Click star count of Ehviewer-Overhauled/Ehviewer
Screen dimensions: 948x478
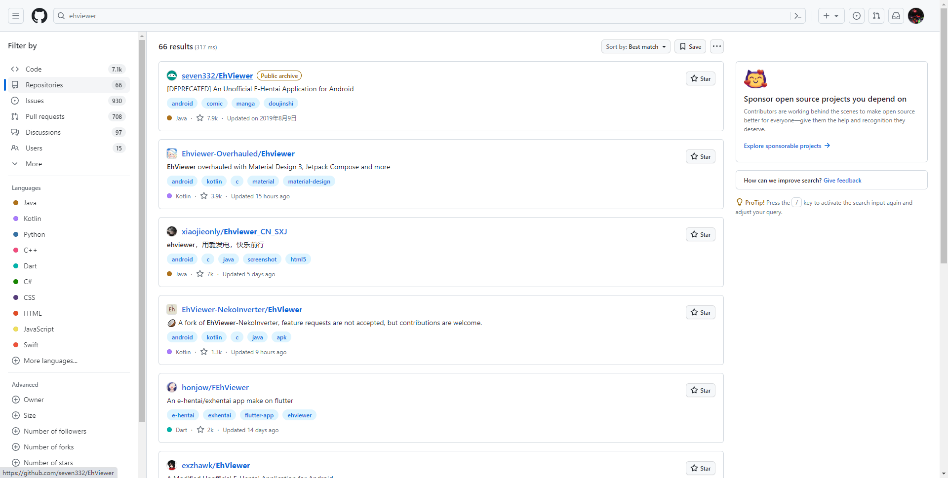(211, 196)
